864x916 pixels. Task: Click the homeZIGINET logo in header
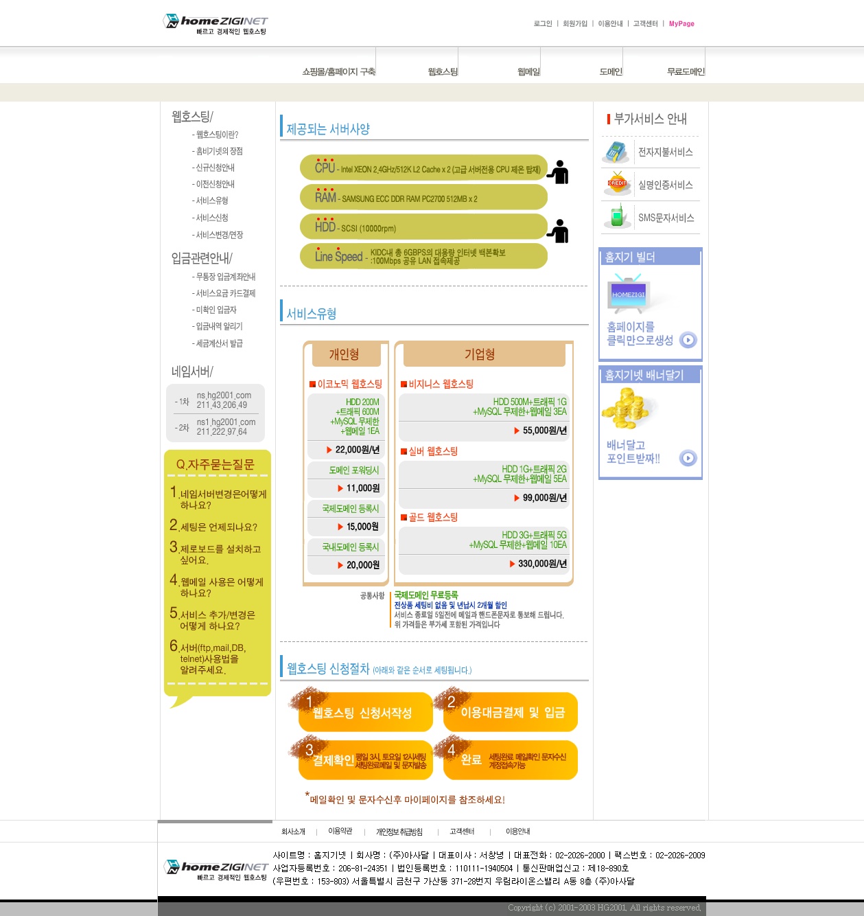coord(215,24)
